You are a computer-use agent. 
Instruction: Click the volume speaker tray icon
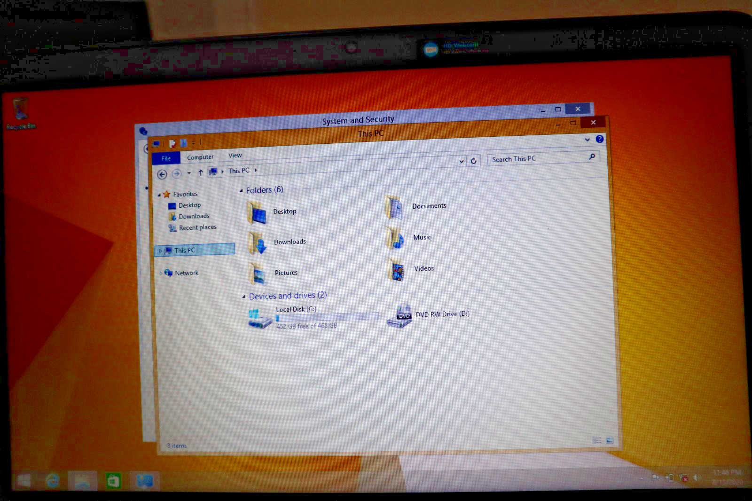tap(697, 478)
